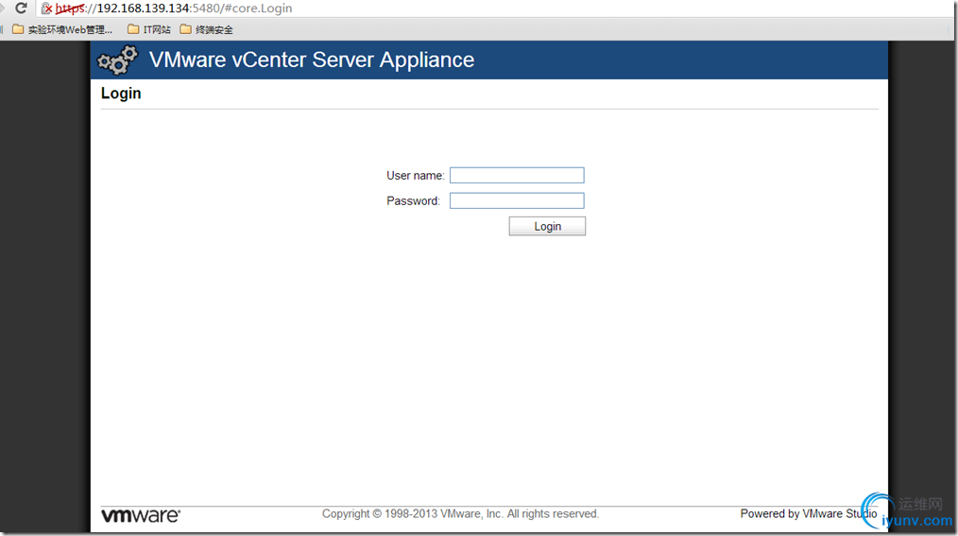Focus the User name input field
Image resolution: width=958 pixels, height=536 pixels.
coord(517,176)
